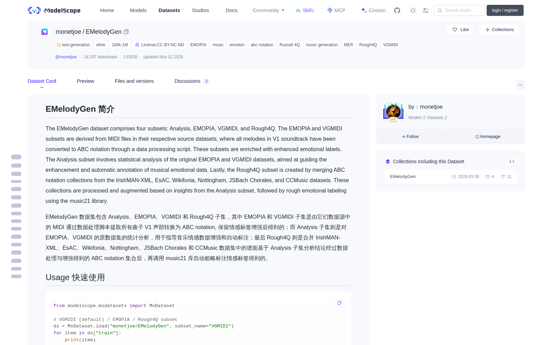The height and width of the screenshot is (345, 553).
Task: Expand collections list via chevron 1
Action: tap(512, 161)
